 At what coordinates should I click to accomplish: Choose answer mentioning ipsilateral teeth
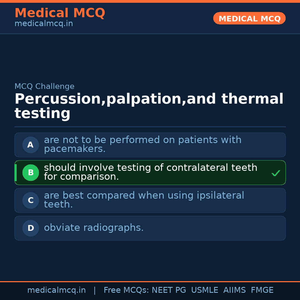144,200
